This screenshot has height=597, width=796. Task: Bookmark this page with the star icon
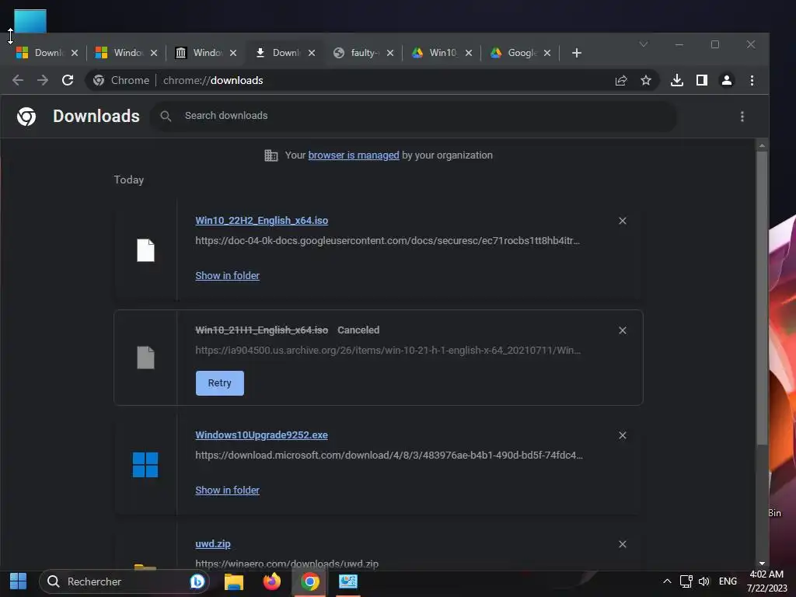click(x=646, y=80)
